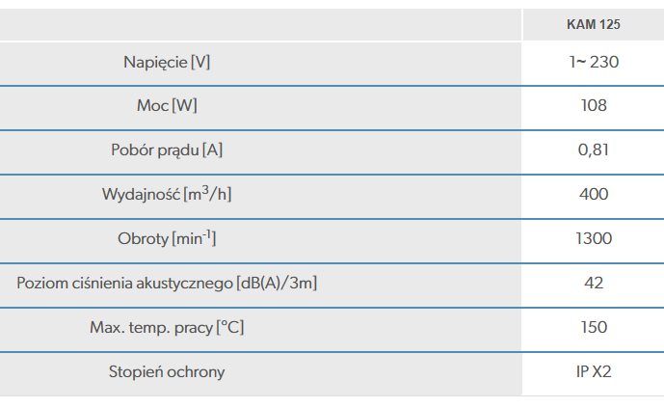This screenshot has width=664, height=408.
Task: Select the Obroty [min-1] label
Action: click(167, 238)
